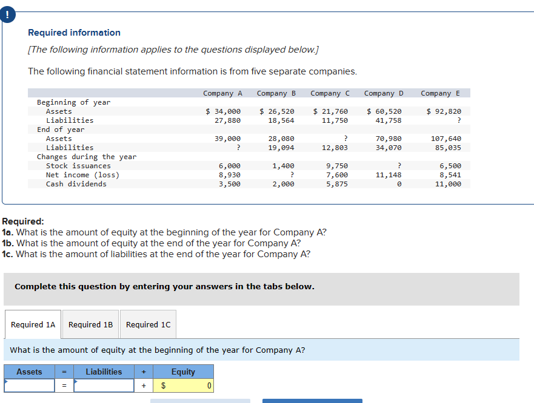Click the Equity column header
The image size is (534, 403).
coord(183,372)
